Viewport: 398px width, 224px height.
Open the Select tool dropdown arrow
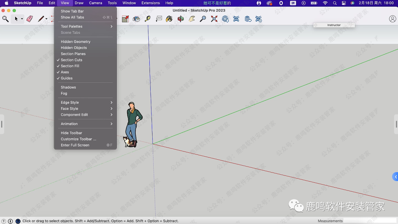[x=22, y=19]
